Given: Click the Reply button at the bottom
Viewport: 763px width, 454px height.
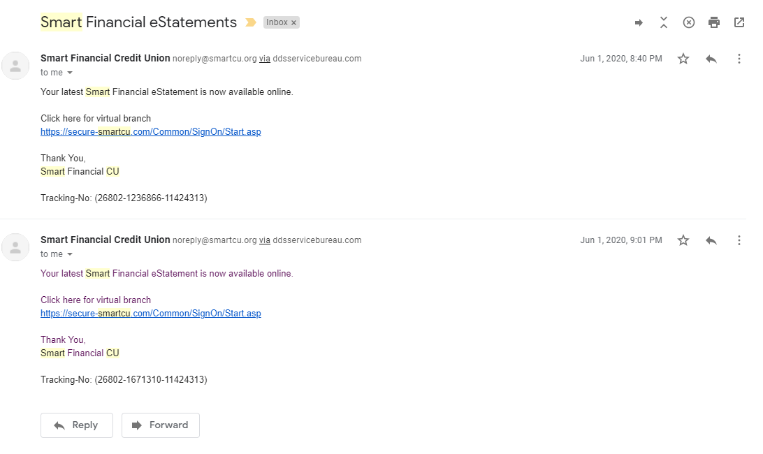Looking at the screenshot, I should 76,425.
